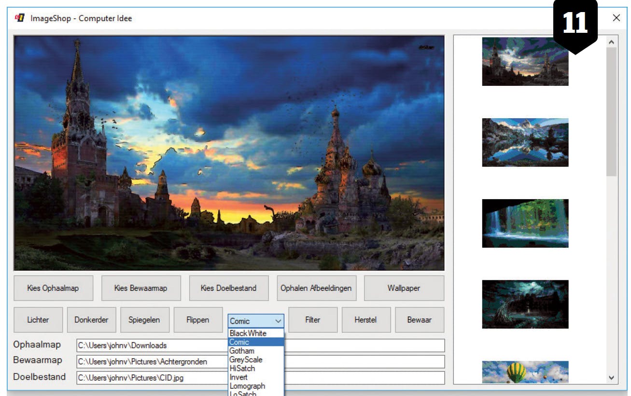Click Lichter to brighten the image
This screenshot has width=631, height=396.
(x=38, y=319)
